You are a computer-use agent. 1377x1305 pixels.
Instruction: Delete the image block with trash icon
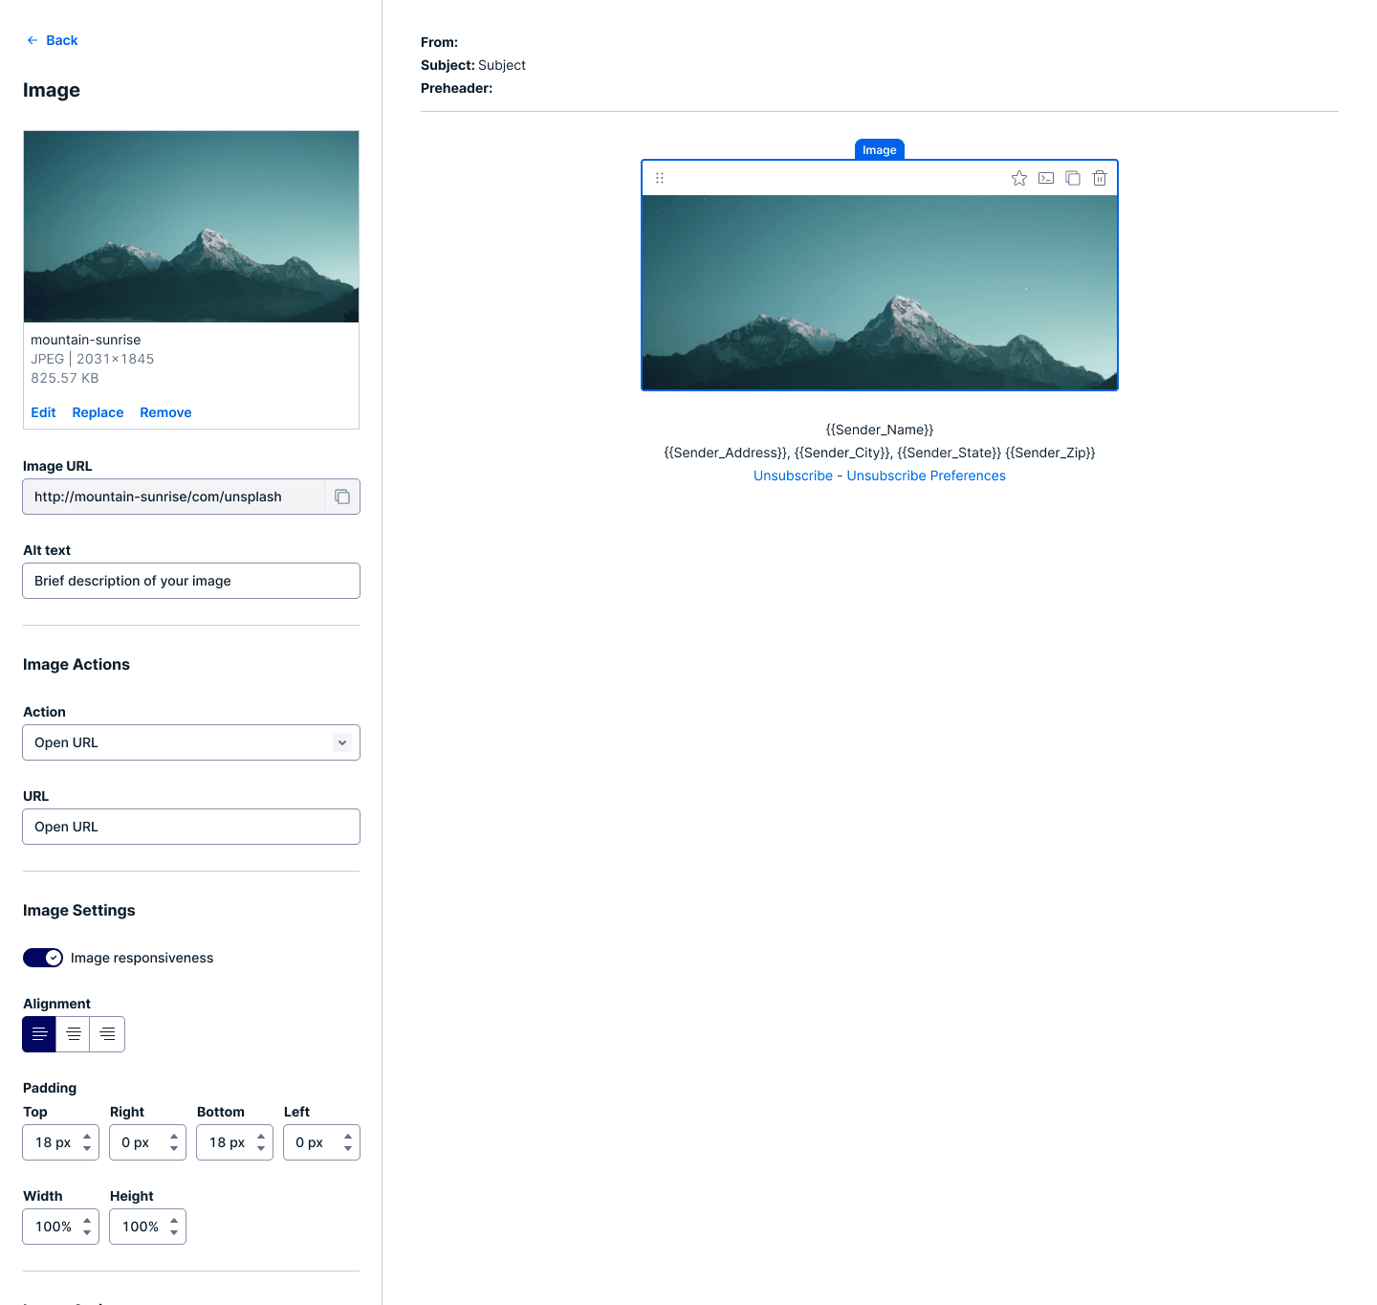(1100, 178)
